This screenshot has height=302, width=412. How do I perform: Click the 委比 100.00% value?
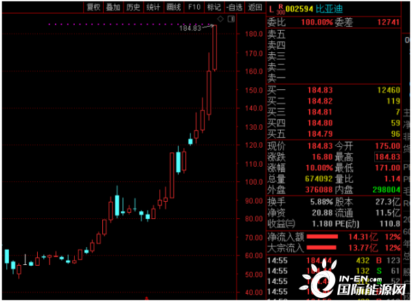(x=317, y=22)
